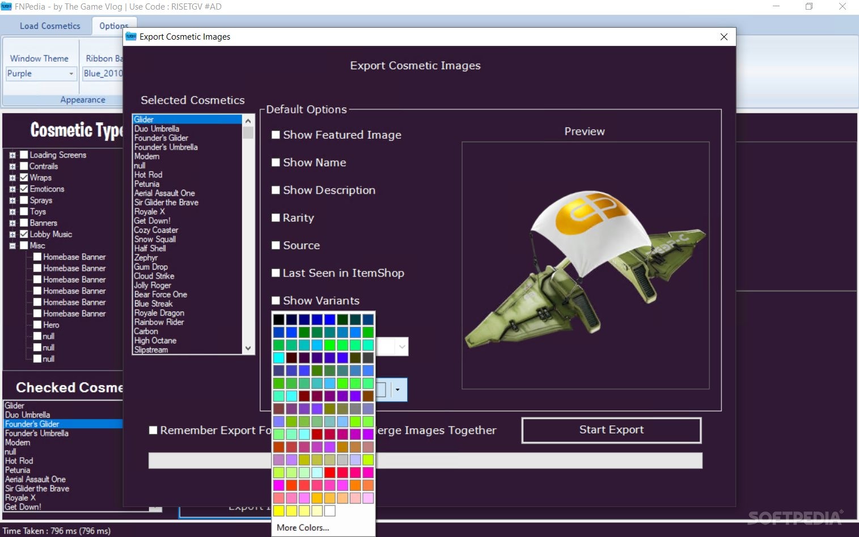Expand the Loading Screens tree node
The height and width of the screenshot is (537, 859).
(x=12, y=155)
